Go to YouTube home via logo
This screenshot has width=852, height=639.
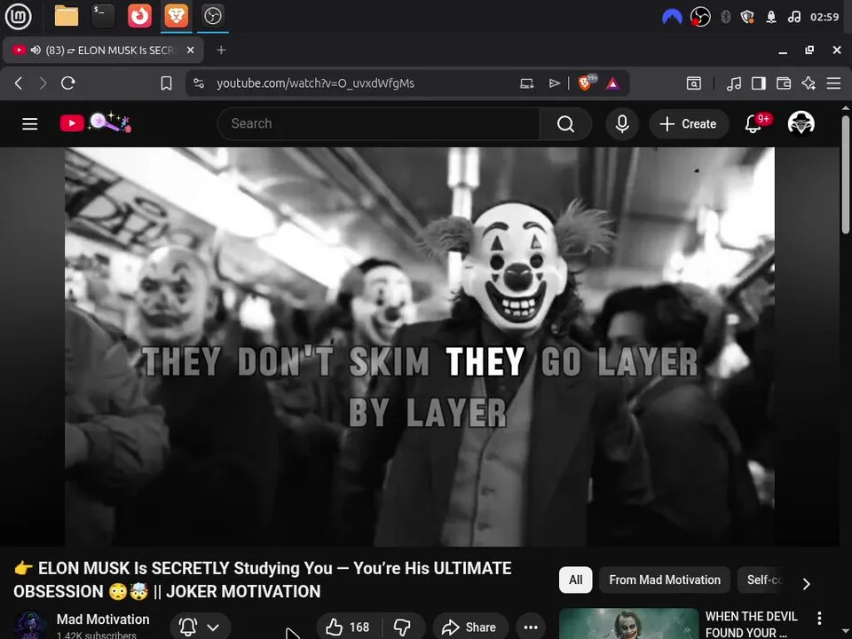click(96, 123)
